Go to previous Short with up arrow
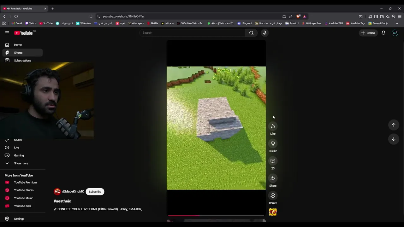This screenshot has width=404, height=227. coord(394,125)
